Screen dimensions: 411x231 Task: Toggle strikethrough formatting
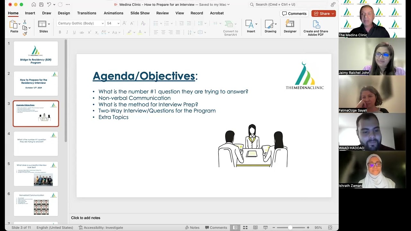(x=82, y=32)
